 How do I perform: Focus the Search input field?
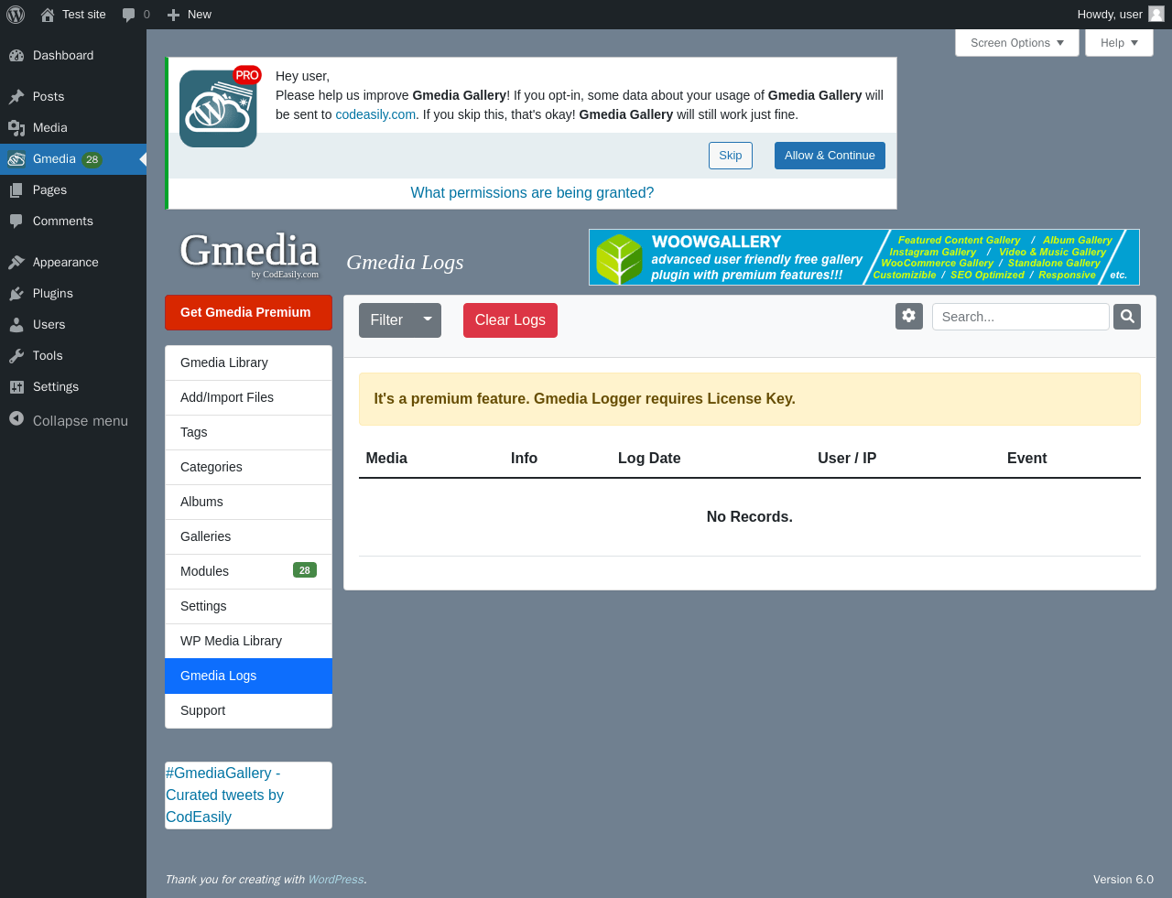1020,317
